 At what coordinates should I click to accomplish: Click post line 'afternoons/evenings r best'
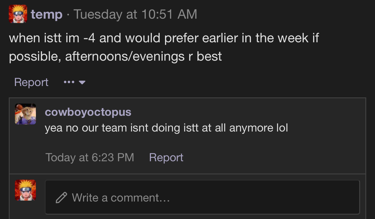click(x=143, y=56)
